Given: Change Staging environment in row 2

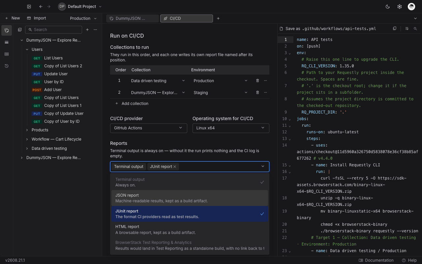Looking at the screenshot, I should tap(220, 92).
